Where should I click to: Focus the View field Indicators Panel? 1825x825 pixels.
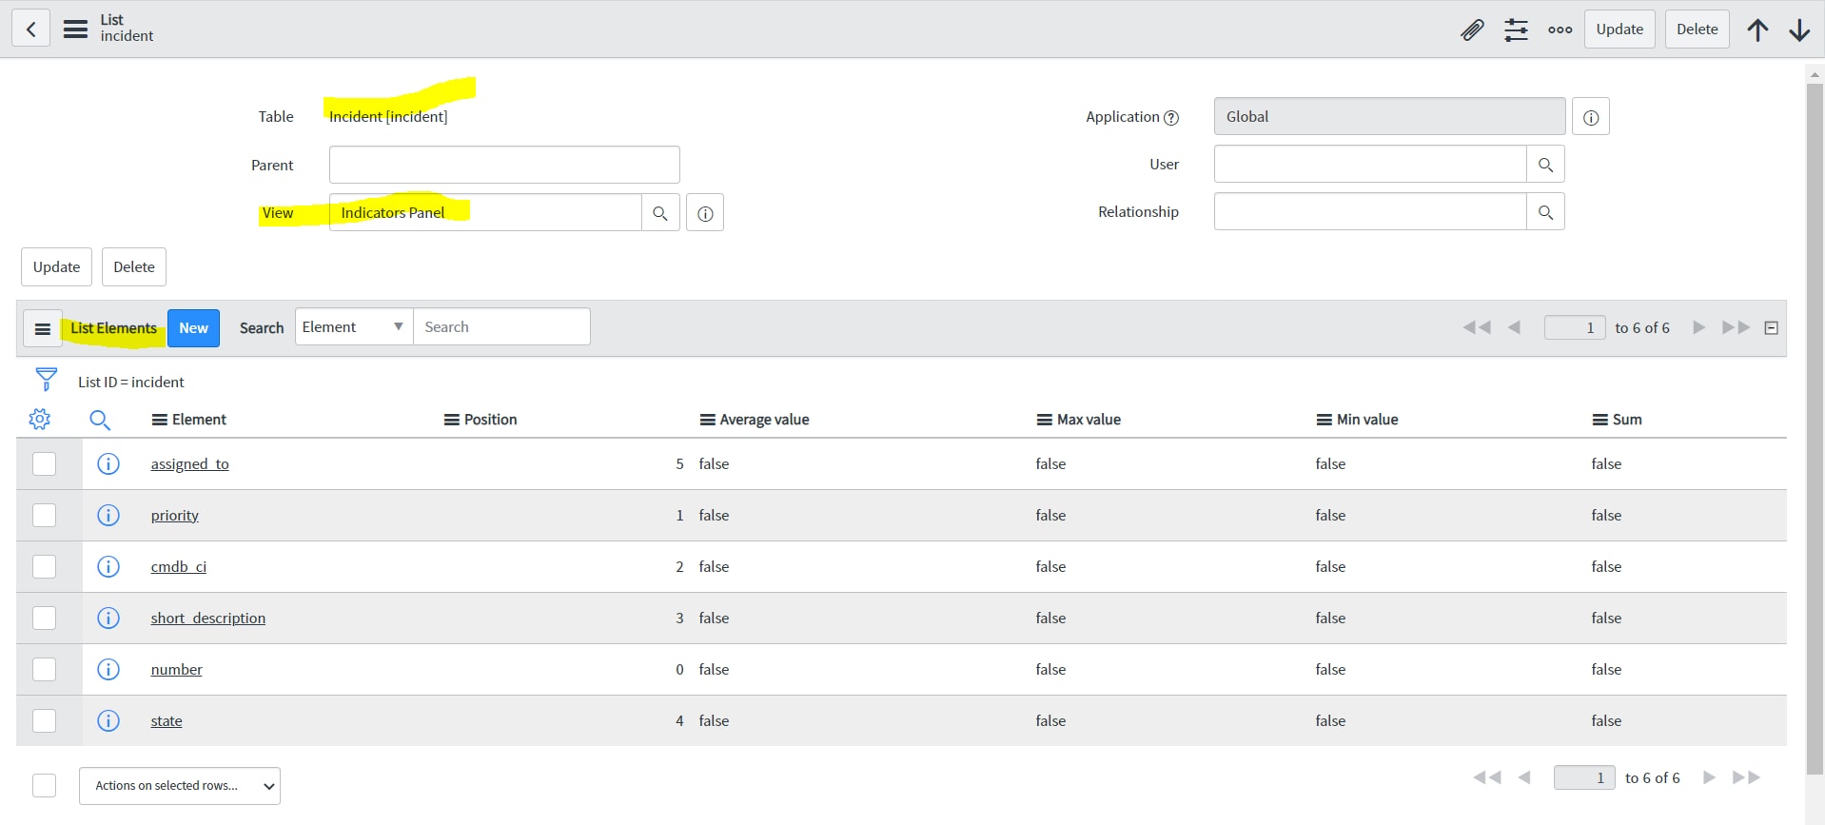[485, 213]
